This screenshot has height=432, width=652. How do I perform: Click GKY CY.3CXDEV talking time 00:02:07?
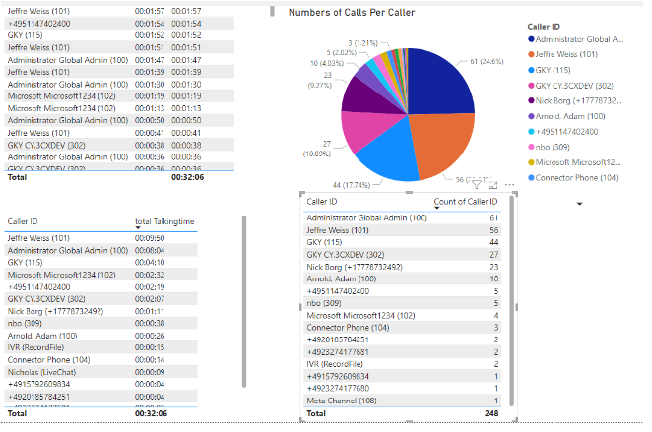[150, 299]
